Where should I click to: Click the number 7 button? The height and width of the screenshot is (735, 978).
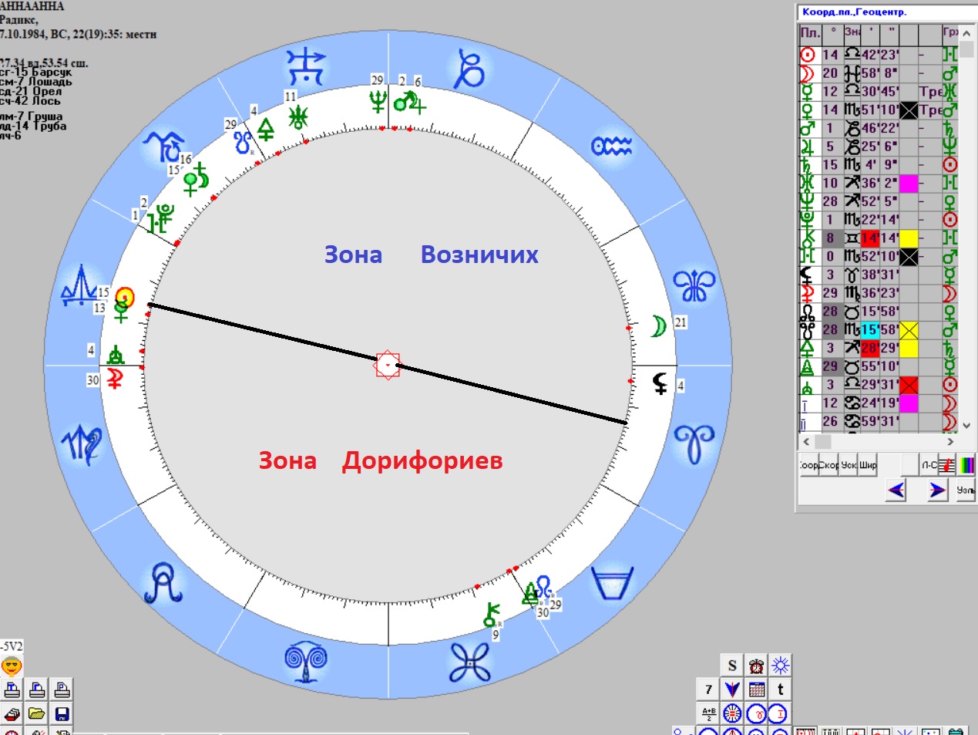[x=708, y=689]
